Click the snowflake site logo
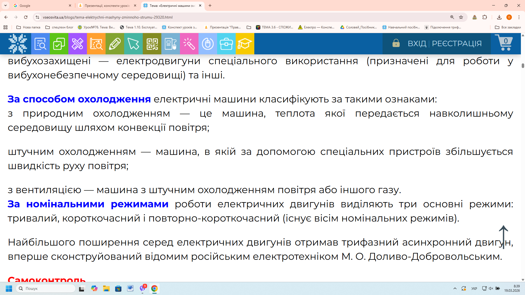 pos(18,44)
